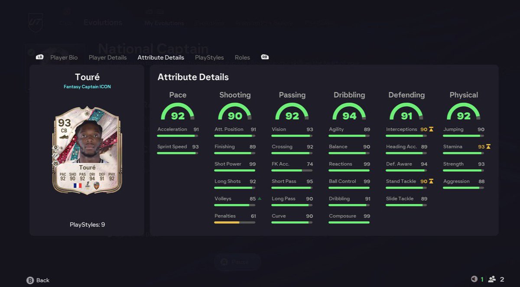Click the players count icon at bottom right
This screenshot has width=520, height=287.
[x=492, y=279]
